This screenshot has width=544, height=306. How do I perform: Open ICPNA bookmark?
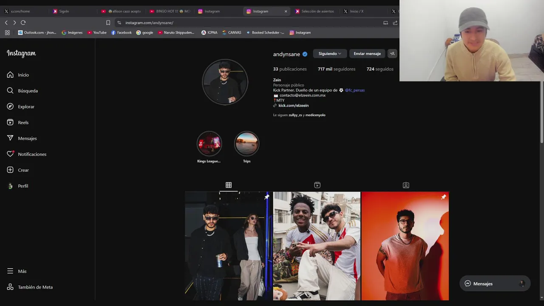209,32
